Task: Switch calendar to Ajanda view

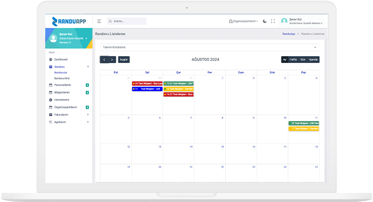Action: 314,59
